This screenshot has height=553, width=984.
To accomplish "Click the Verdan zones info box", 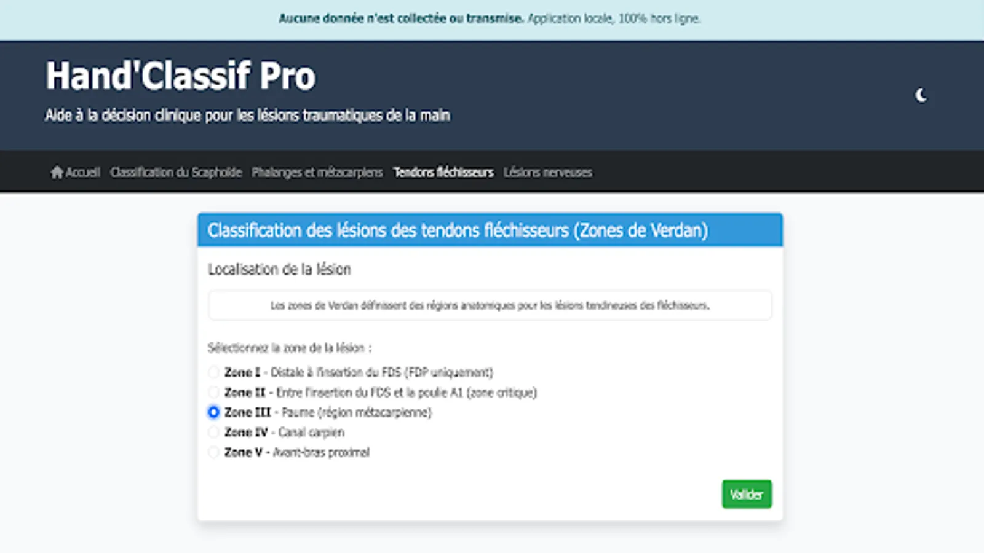I will coord(490,305).
